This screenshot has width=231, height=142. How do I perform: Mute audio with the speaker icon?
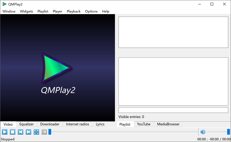click(x=203, y=132)
